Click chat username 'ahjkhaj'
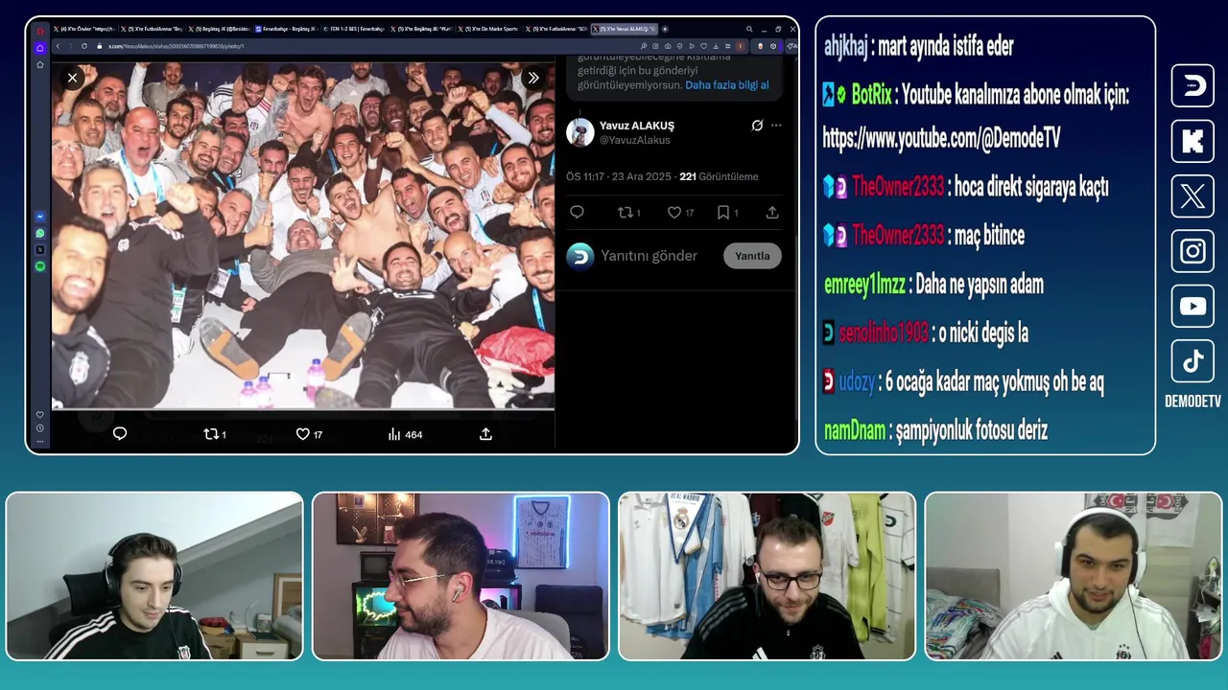 pos(846,46)
